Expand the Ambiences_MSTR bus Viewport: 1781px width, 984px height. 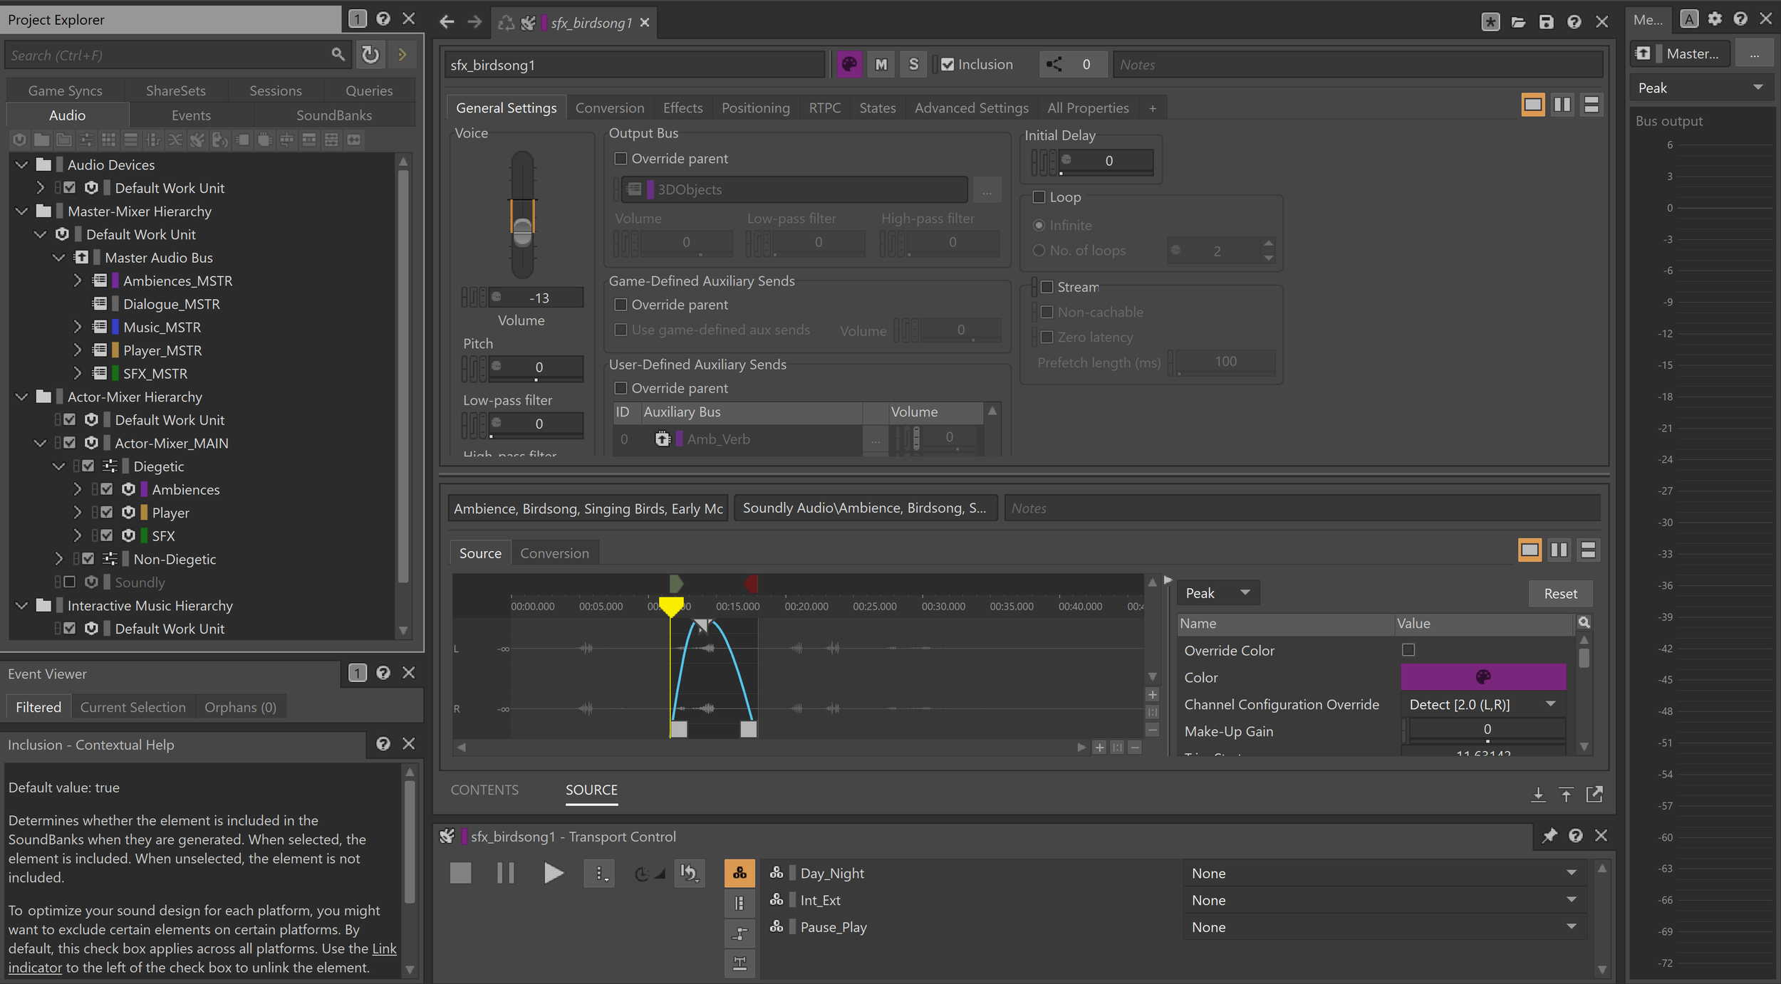click(78, 281)
